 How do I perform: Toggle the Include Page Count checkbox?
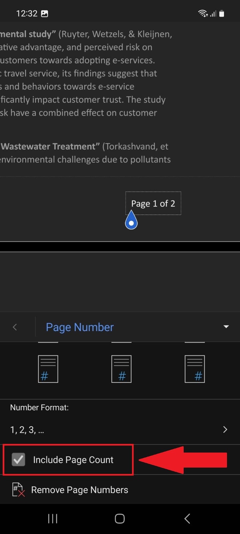pos(19,460)
